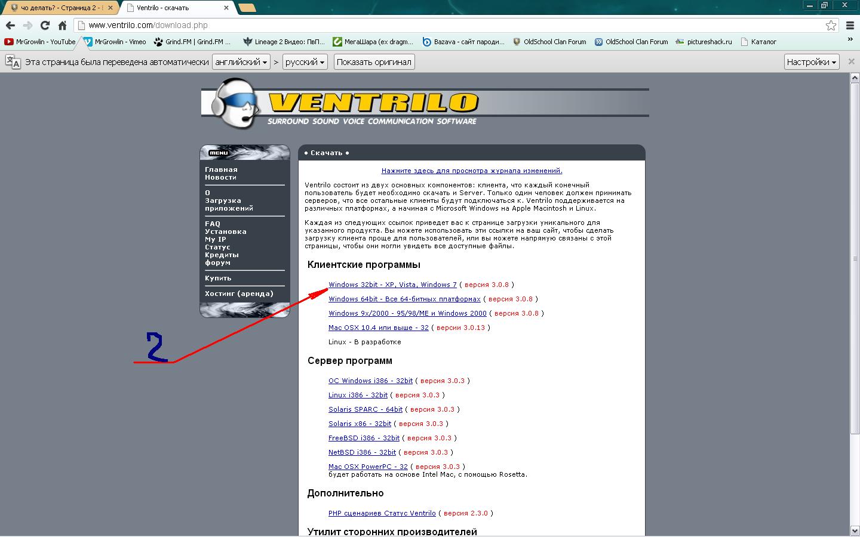This screenshot has width=860, height=537.
Task: Close the 'чо делать?' tab
Action: click(x=110, y=8)
